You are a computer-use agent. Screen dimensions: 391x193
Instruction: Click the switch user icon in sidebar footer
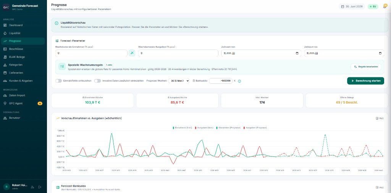point(32,187)
